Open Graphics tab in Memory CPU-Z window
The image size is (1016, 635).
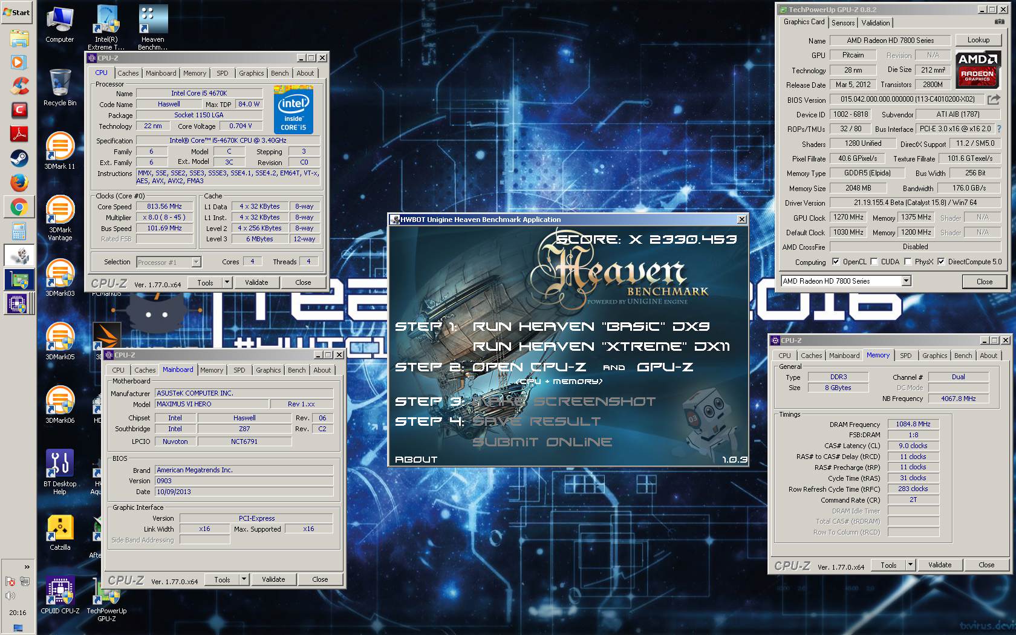tap(934, 356)
